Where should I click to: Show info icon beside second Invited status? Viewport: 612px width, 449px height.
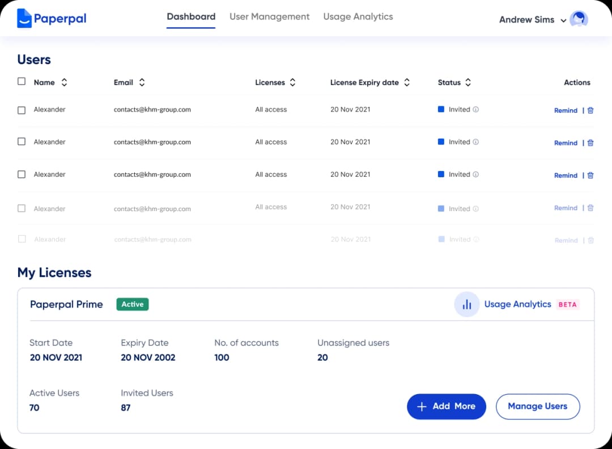476,142
